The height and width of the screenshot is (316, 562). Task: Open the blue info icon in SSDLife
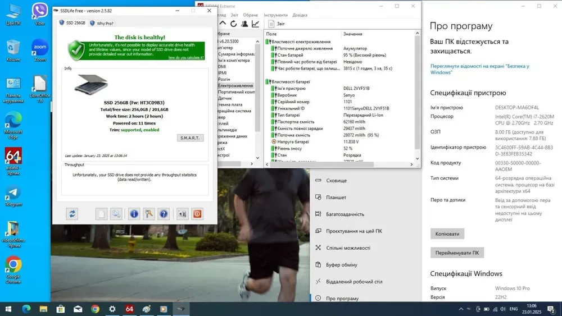[134, 214]
